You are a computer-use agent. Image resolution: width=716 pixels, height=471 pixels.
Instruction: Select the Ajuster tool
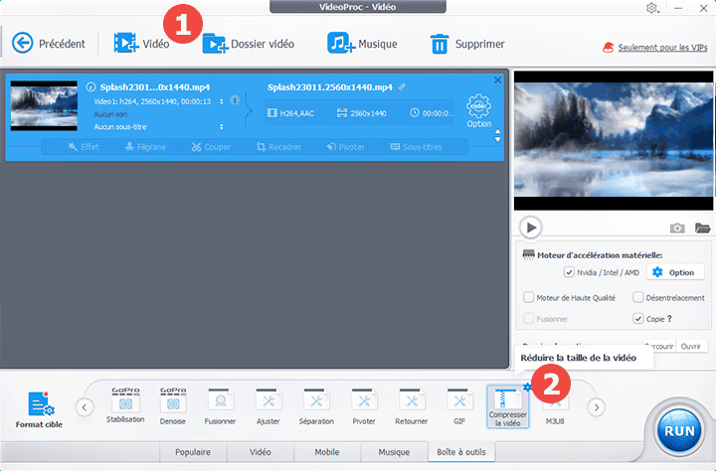[268, 407]
